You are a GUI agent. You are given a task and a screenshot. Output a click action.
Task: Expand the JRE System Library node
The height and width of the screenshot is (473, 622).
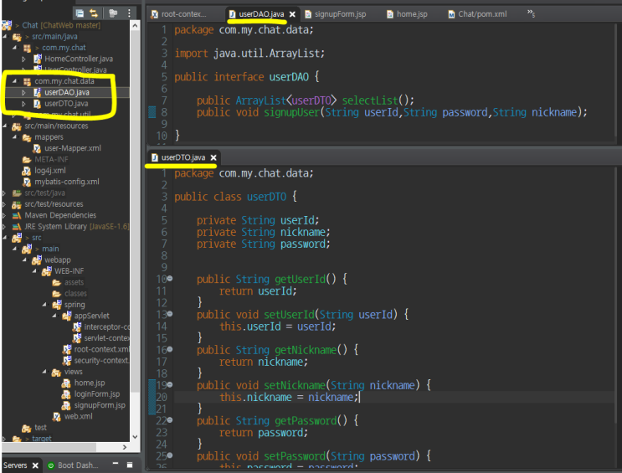click(x=4, y=227)
